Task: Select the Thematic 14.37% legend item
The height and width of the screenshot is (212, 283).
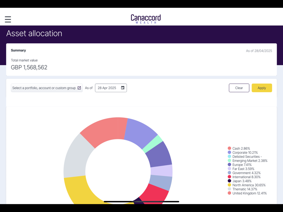Action: [x=244, y=189]
